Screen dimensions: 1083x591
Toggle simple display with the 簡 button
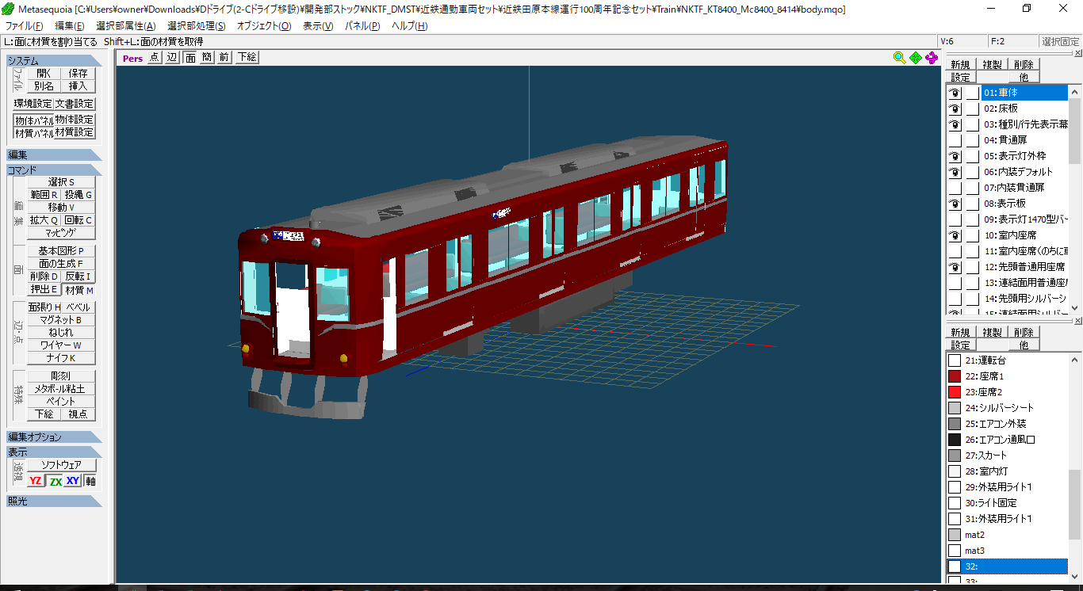click(x=207, y=57)
